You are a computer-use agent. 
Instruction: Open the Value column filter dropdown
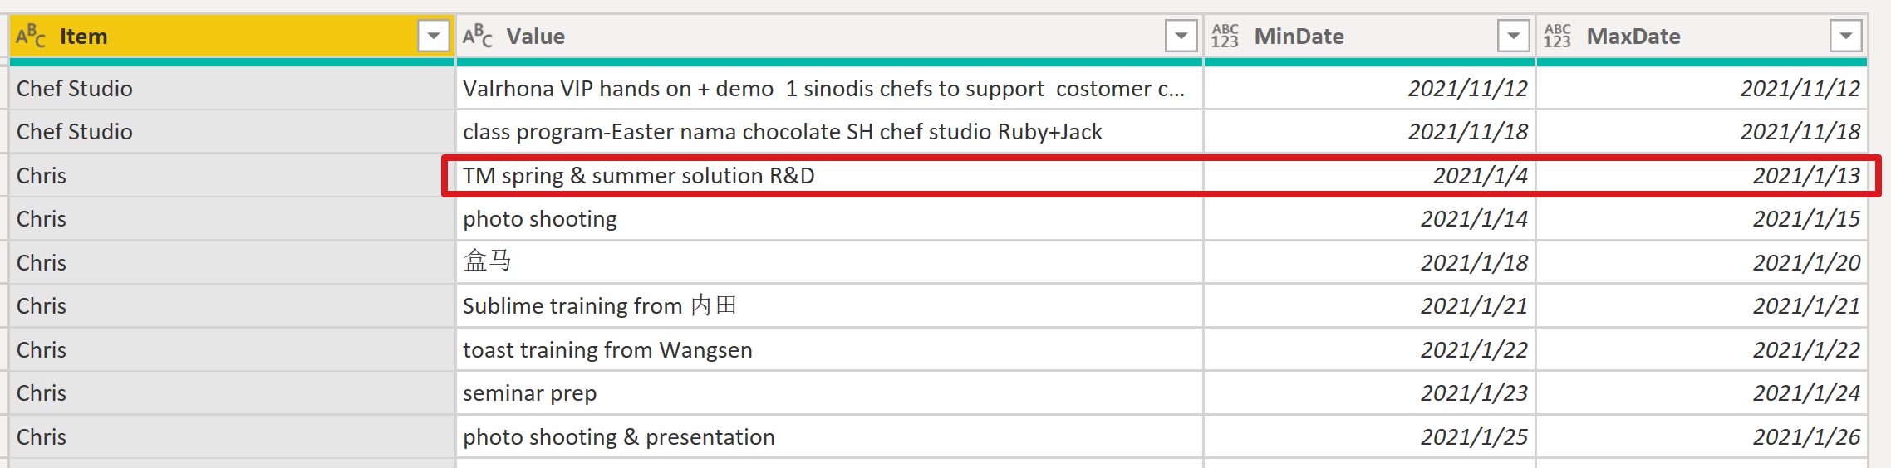click(x=1181, y=37)
